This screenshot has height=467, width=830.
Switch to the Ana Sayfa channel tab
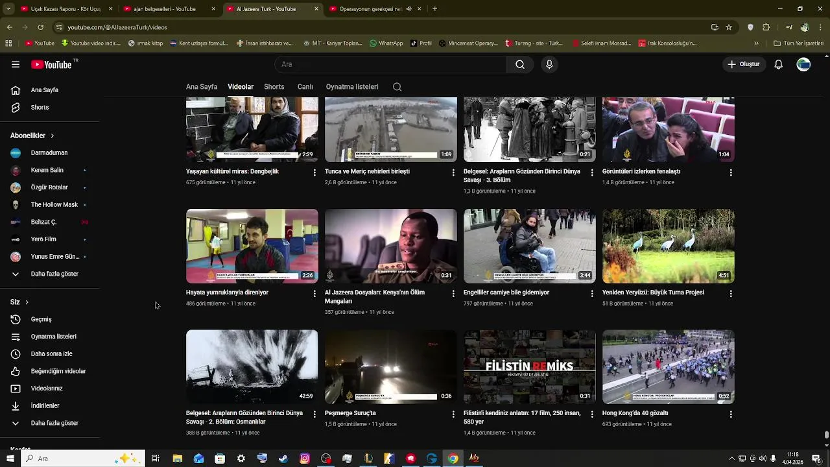[x=202, y=87]
